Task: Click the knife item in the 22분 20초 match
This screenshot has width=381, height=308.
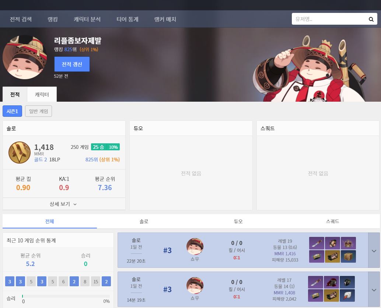Action: 317,243
